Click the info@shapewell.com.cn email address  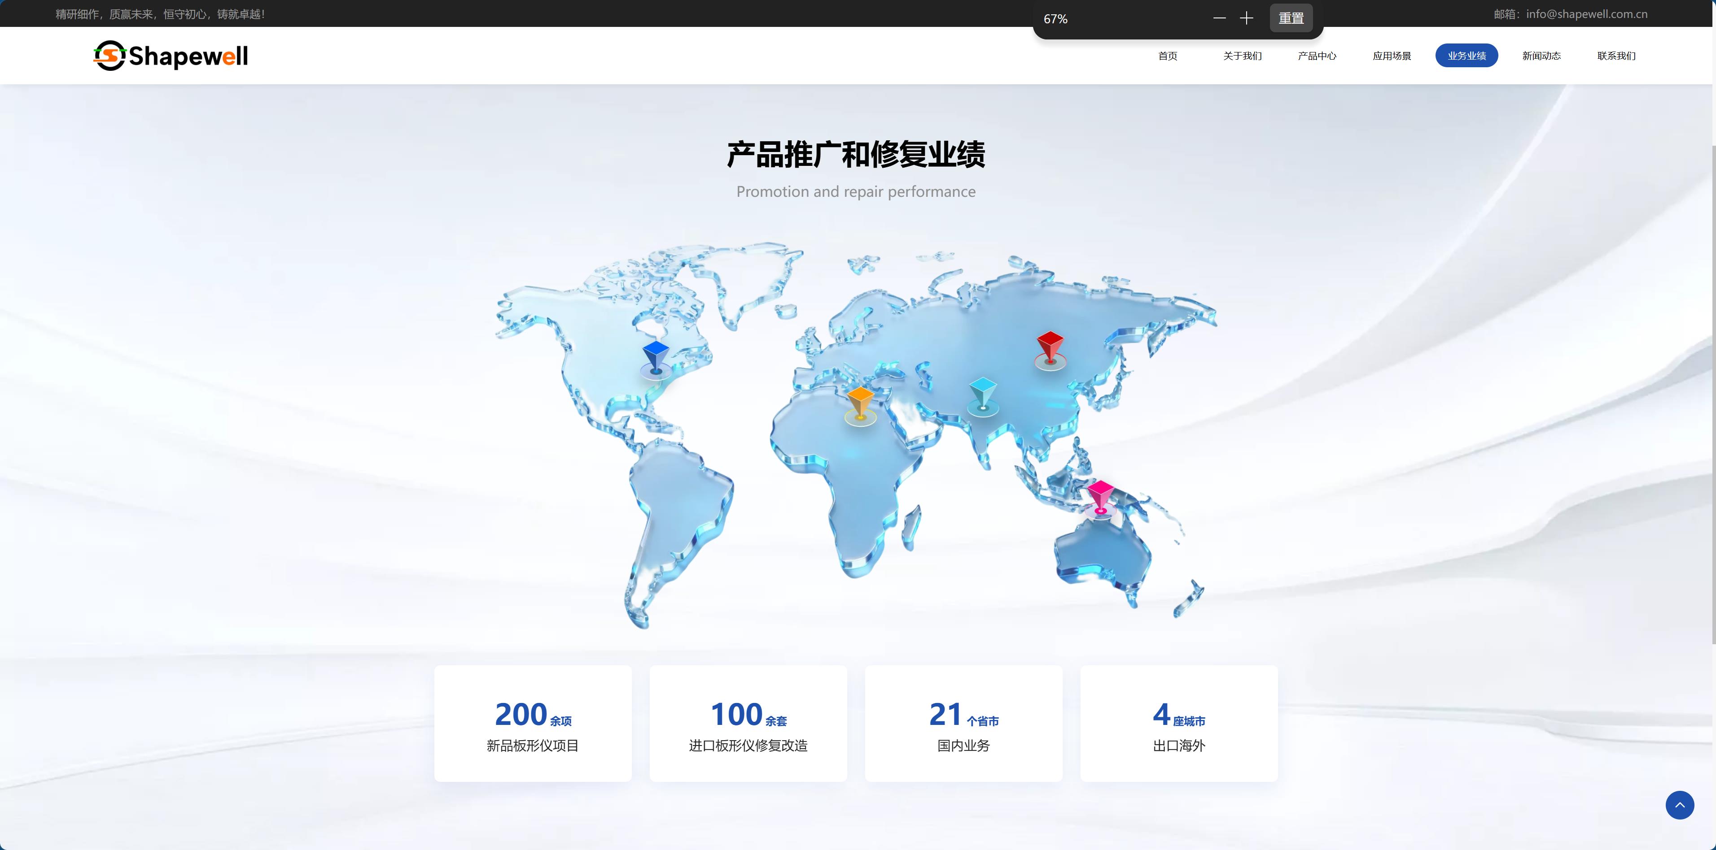click(1587, 14)
